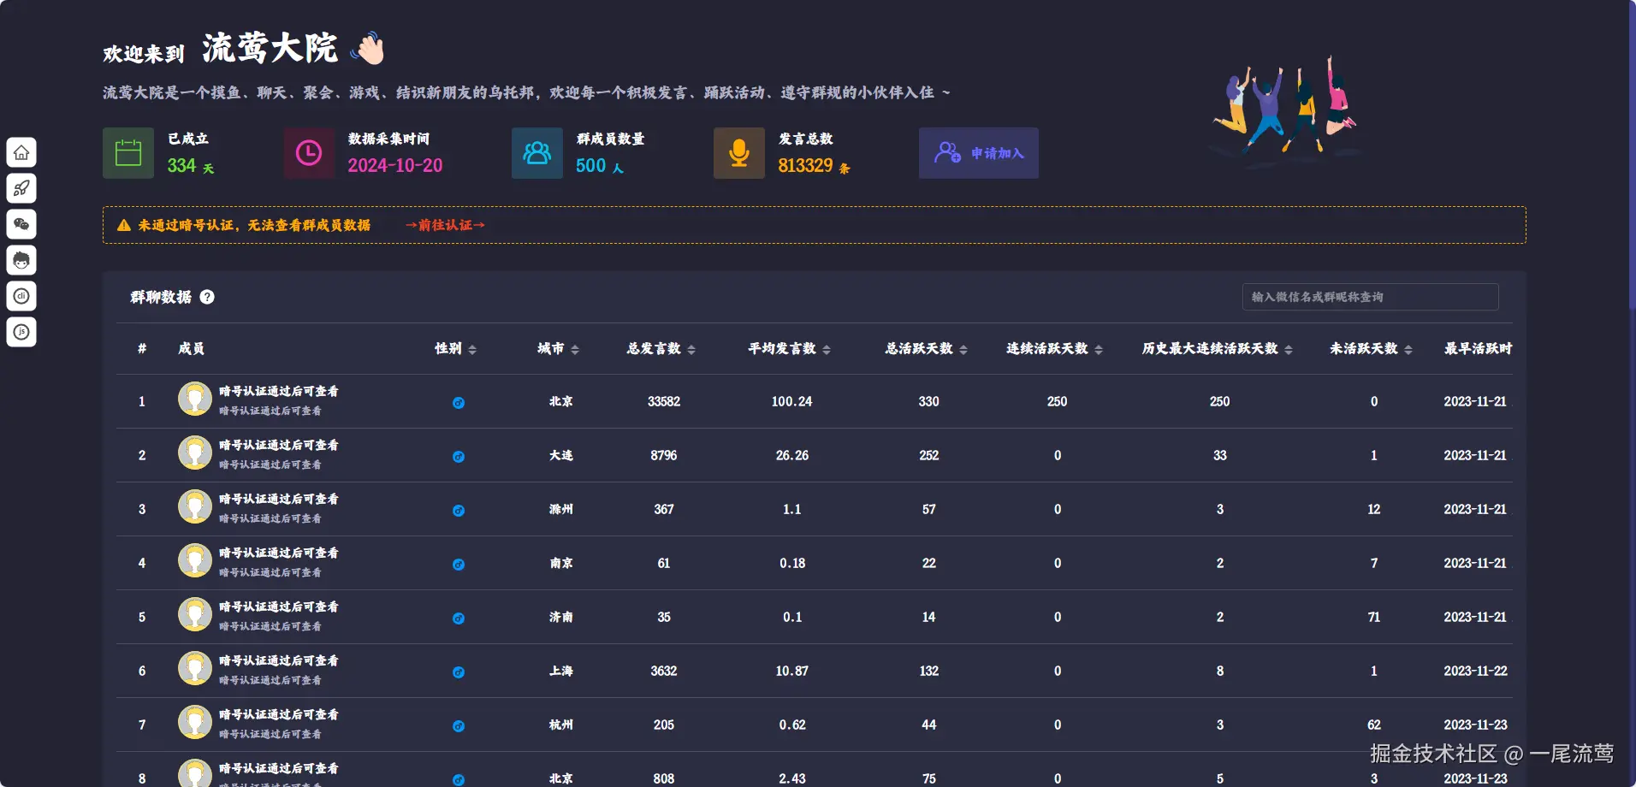This screenshot has height=787, width=1636.
Task: Open the js icon in the sidebar
Action: click(x=21, y=332)
